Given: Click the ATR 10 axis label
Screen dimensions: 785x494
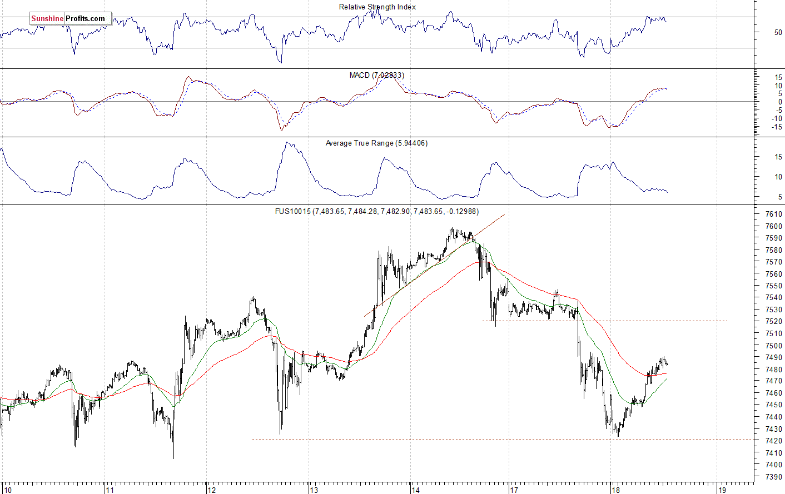Looking at the screenshot, I should (778, 177).
